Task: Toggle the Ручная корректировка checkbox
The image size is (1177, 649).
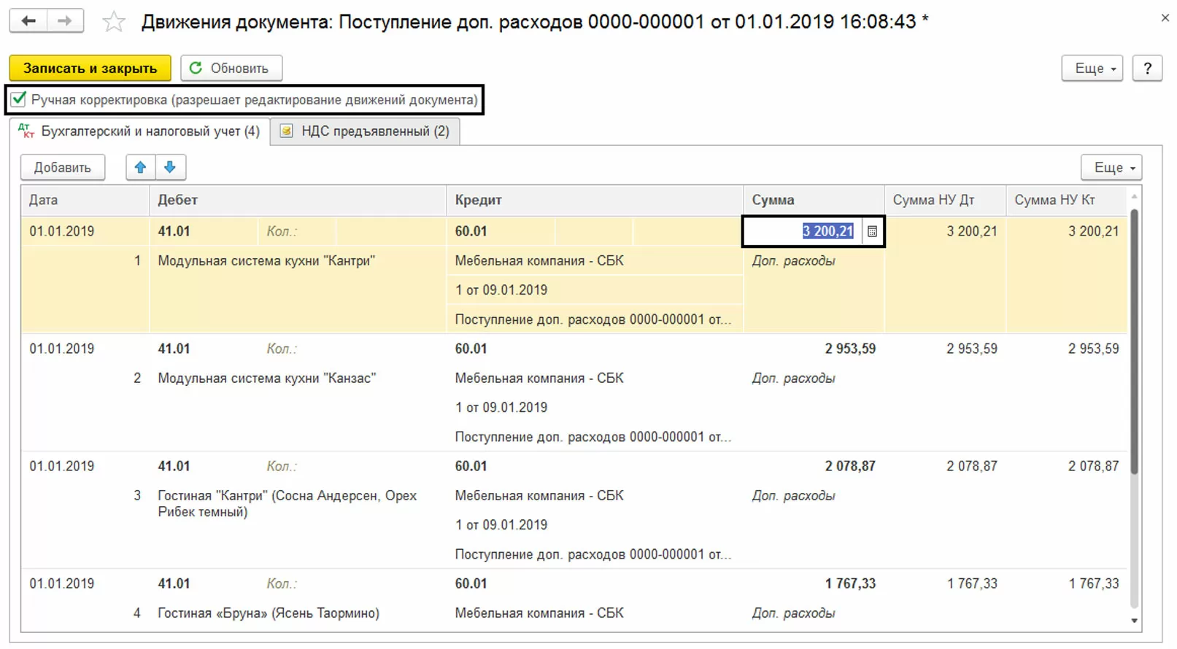Action: (x=18, y=99)
